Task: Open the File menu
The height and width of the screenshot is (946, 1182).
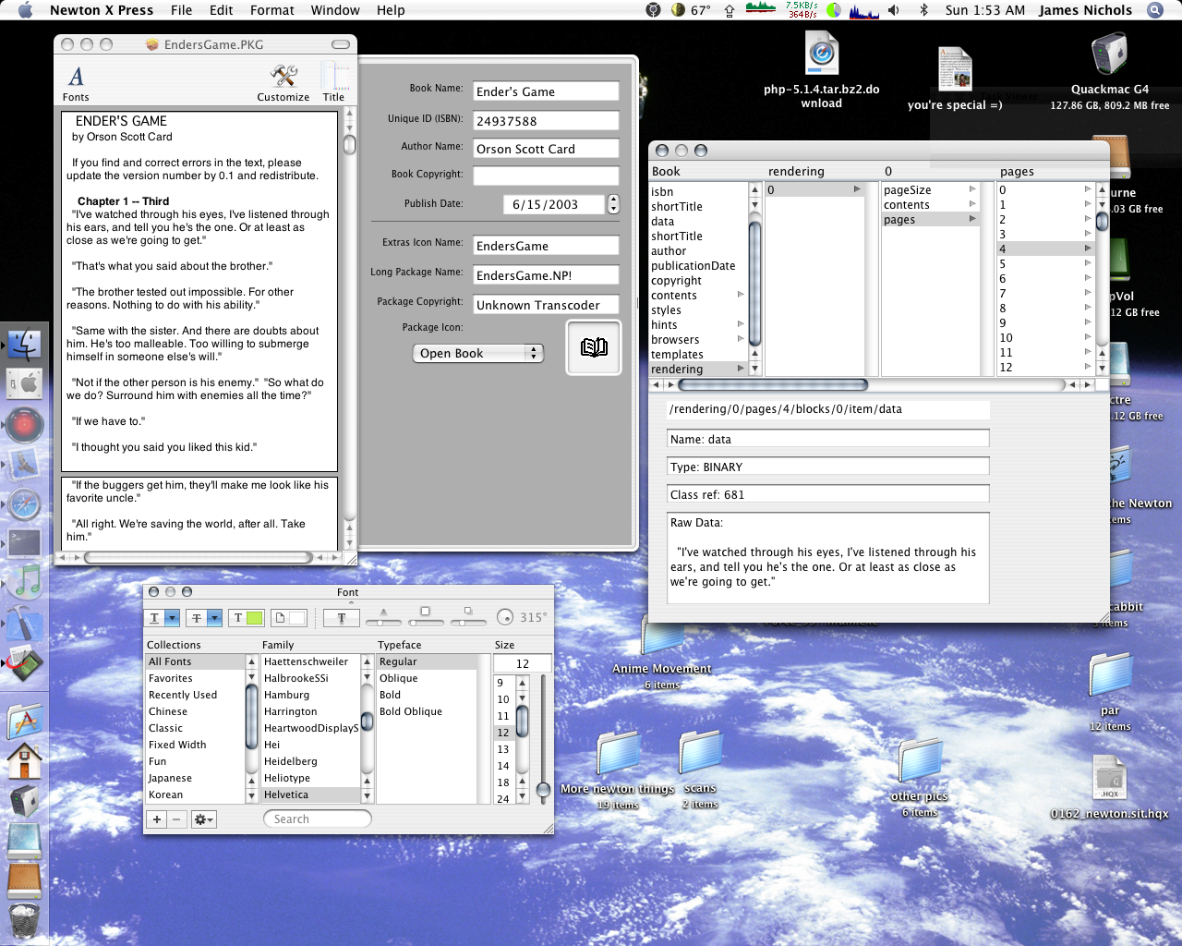Action: point(181,10)
